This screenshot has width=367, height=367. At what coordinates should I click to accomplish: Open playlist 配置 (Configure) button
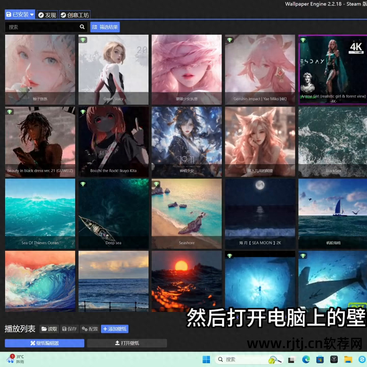[x=90, y=329]
